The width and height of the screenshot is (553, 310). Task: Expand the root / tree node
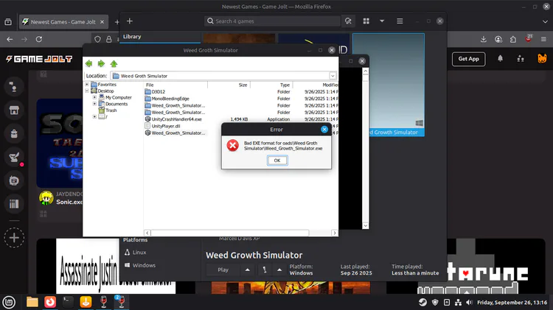pyautogui.click(x=94, y=116)
